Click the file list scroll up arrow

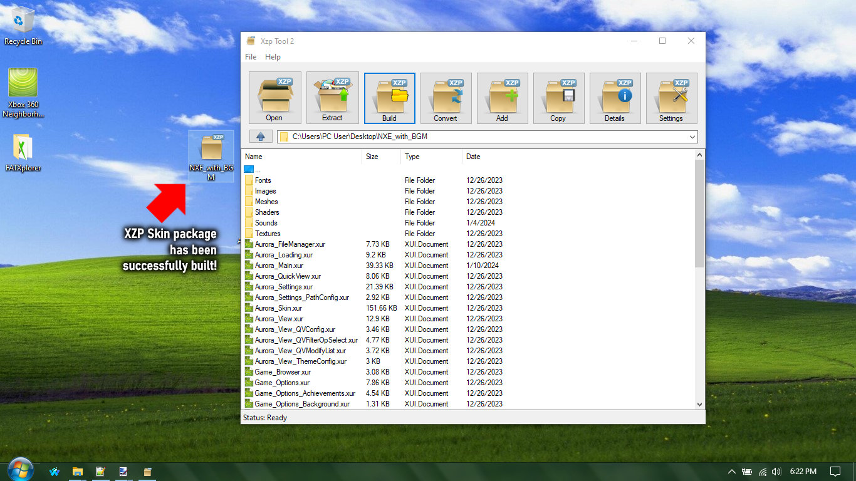click(x=700, y=154)
